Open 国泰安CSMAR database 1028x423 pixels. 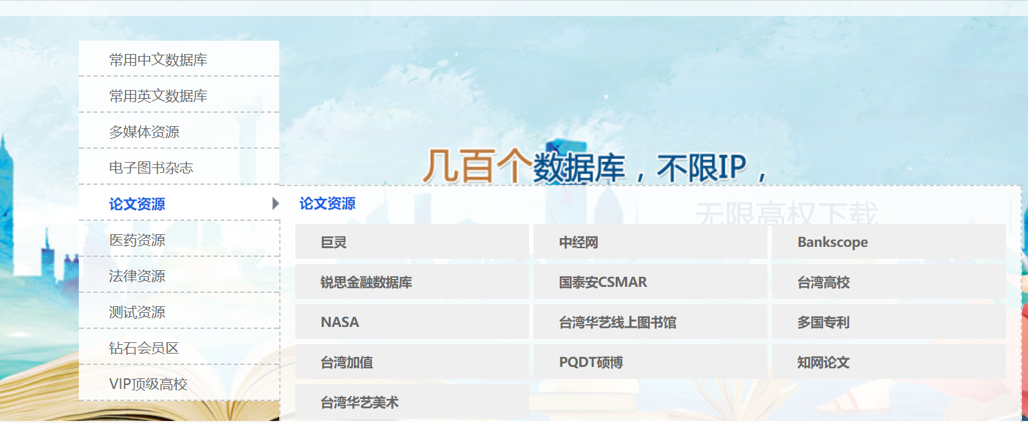(651, 282)
